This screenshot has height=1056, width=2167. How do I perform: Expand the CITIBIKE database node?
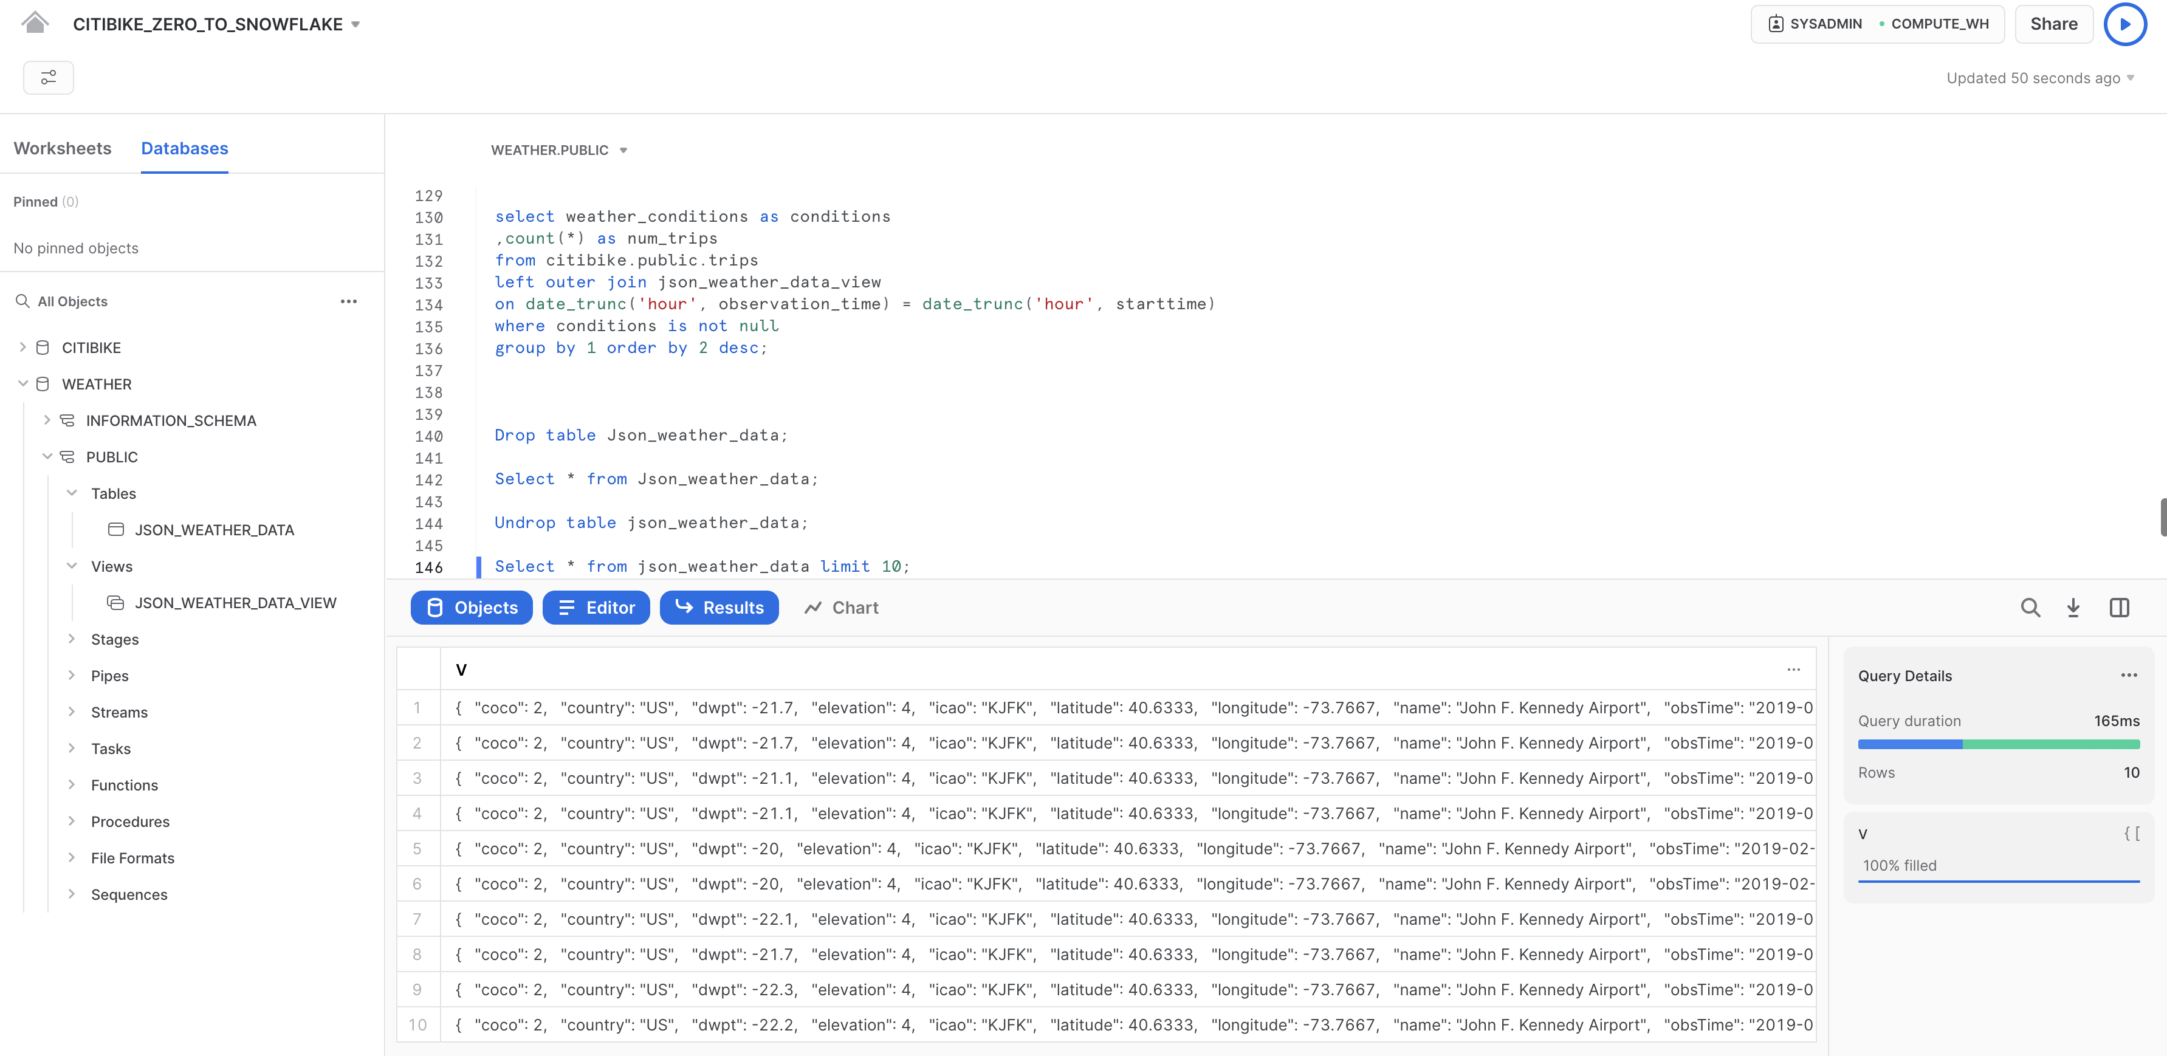tap(22, 347)
